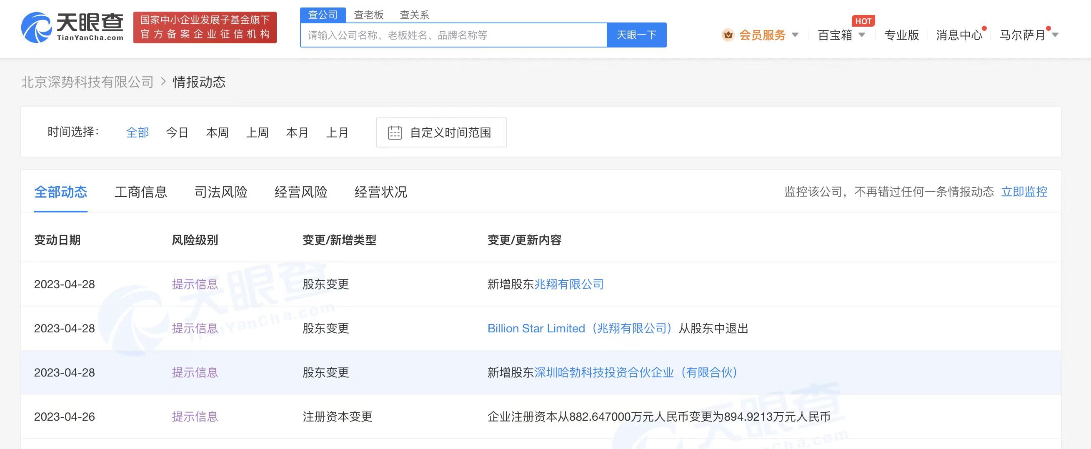Switch to the 司法风险 tab

click(222, 192)
